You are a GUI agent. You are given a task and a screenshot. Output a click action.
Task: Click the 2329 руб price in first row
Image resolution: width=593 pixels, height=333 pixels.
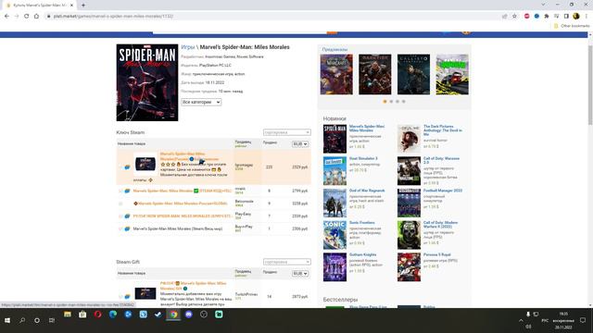tap(300, 166)
